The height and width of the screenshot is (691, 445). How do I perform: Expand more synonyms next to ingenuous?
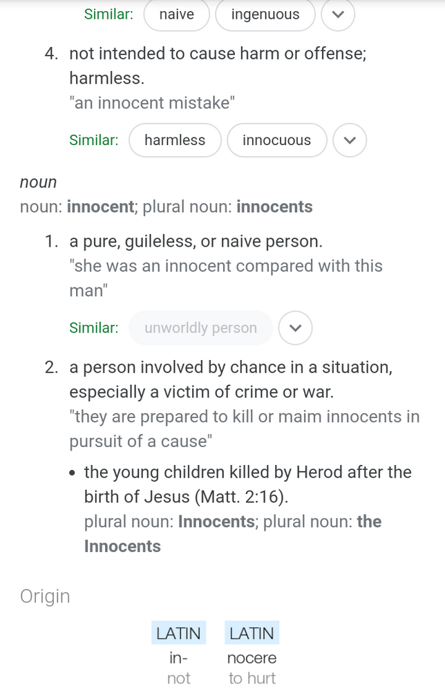tap(338, 14)
